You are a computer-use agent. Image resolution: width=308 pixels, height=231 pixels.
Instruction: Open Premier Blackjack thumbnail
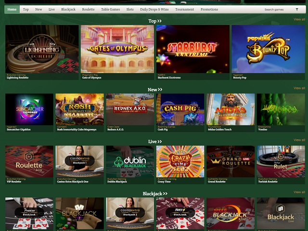[29, 213]
